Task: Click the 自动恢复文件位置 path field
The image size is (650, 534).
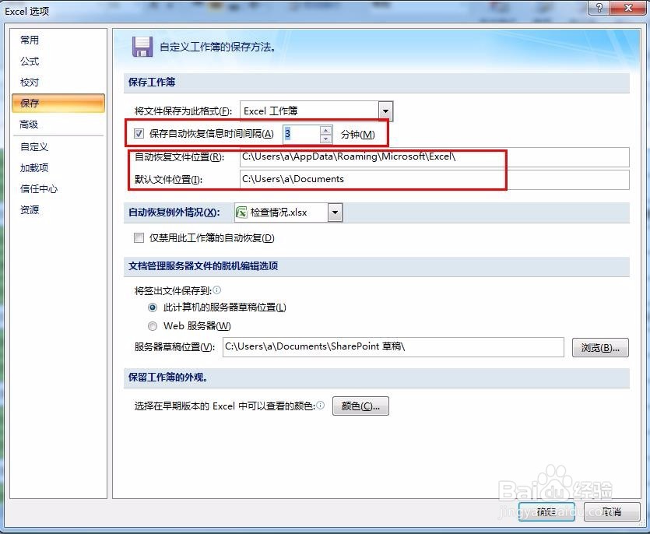Action: click(x=434, y=157)
